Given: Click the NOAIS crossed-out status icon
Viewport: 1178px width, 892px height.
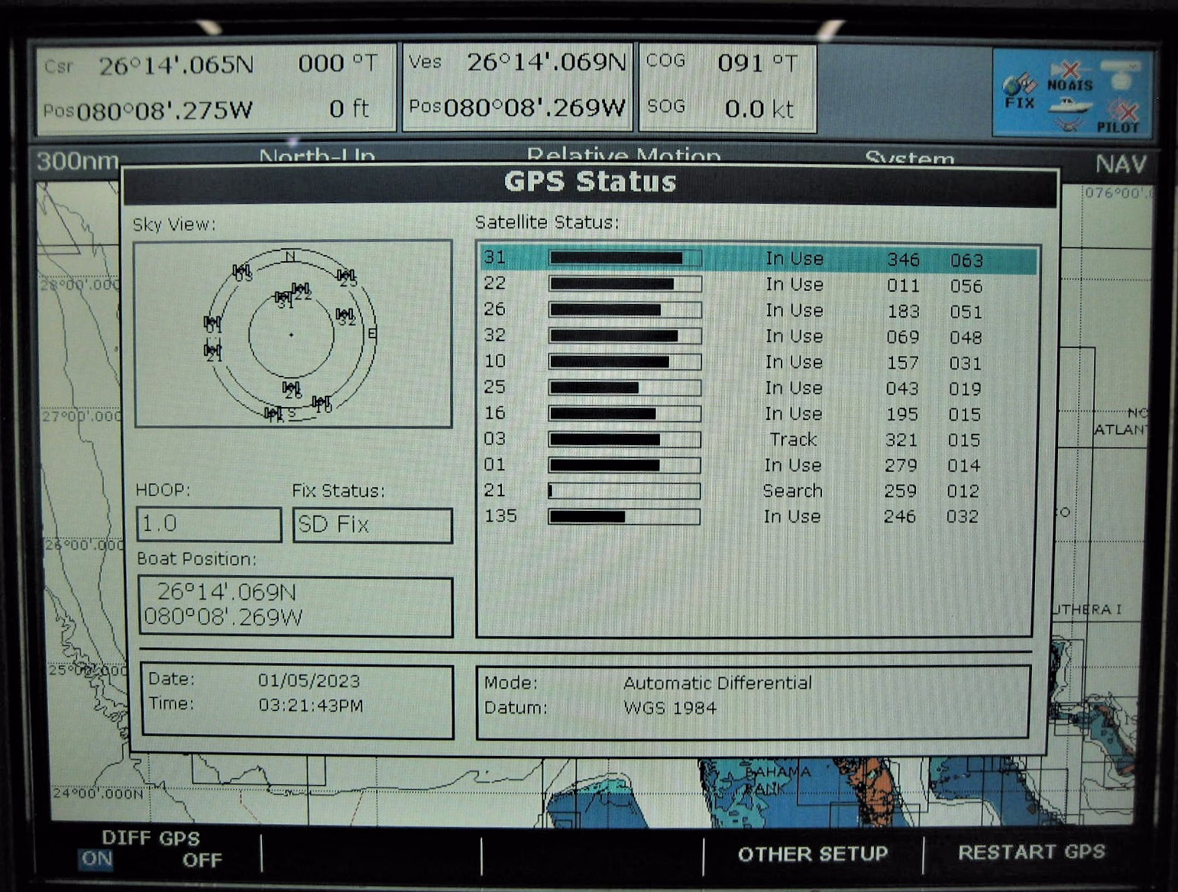Looking at the screenshot, I should click(x=1069, y=77).
